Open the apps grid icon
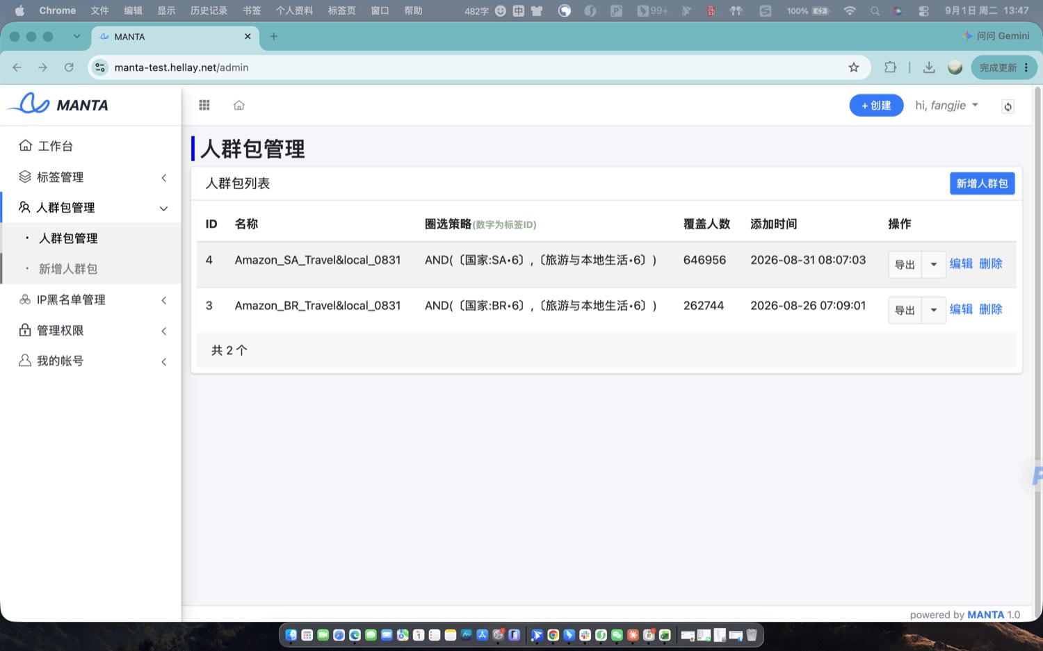Viewport: 1043px width, 651px height. (204, 105)
